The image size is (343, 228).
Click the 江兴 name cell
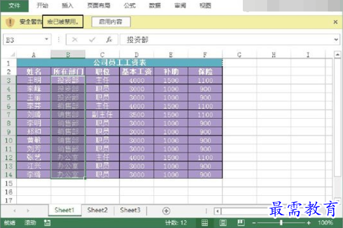point(33,166)
